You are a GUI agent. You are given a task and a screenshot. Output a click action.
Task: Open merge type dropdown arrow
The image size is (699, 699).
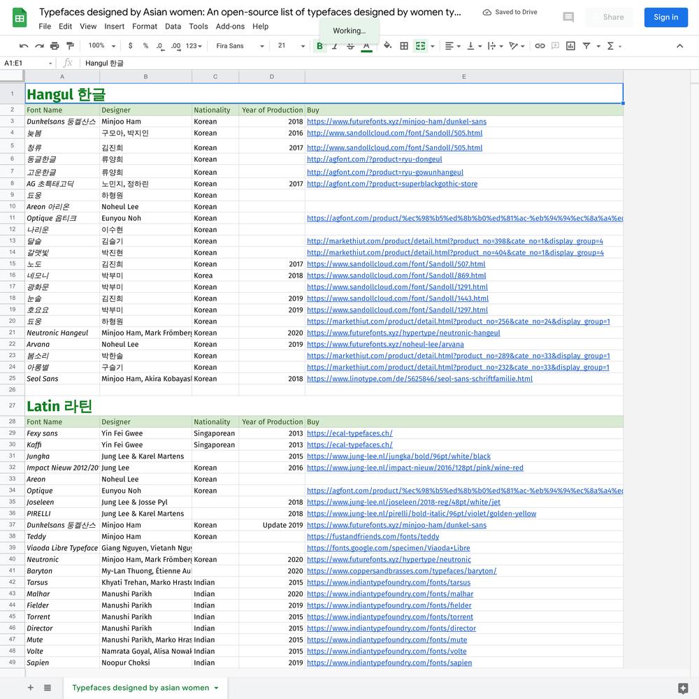433,46
